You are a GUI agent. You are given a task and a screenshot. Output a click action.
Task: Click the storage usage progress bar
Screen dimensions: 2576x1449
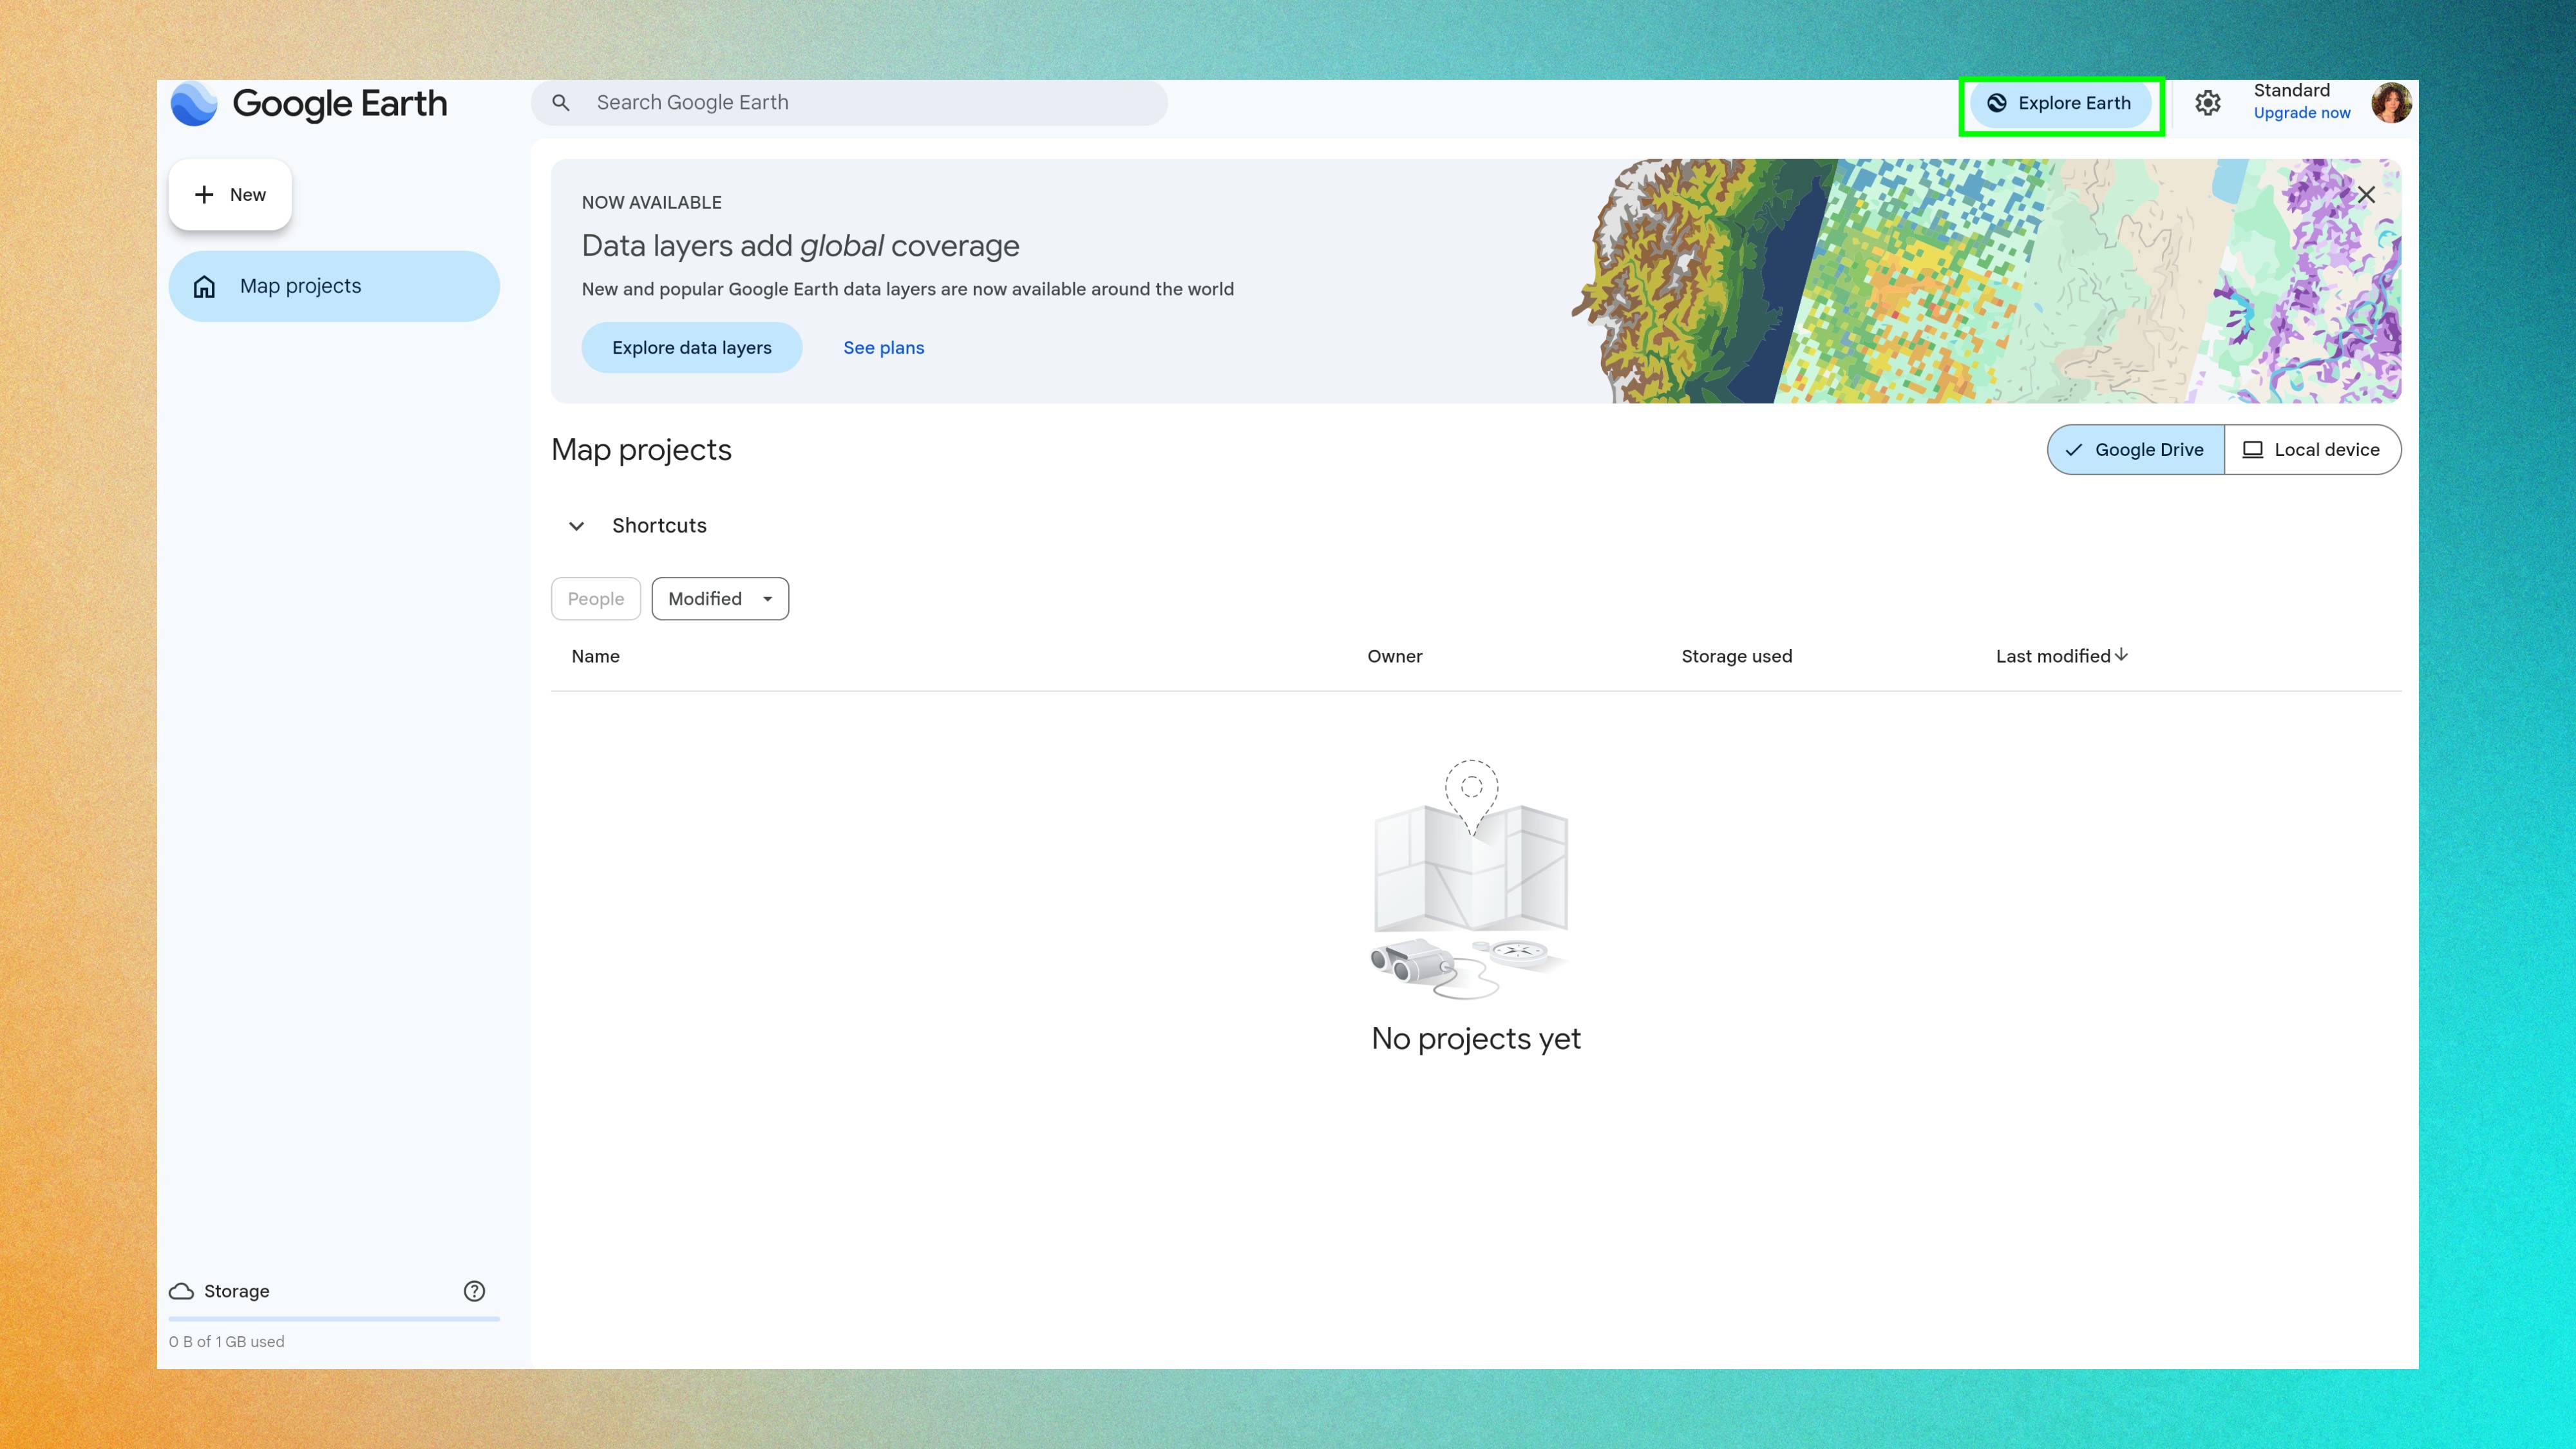tap(334, 1319)
